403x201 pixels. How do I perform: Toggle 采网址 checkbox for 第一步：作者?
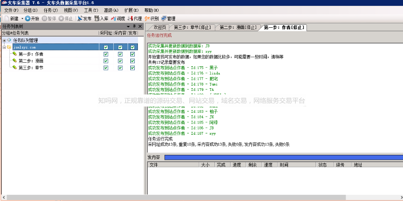point(106,54)
